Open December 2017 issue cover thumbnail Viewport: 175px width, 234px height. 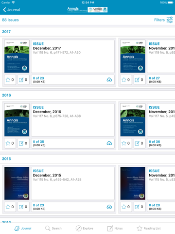17,56
